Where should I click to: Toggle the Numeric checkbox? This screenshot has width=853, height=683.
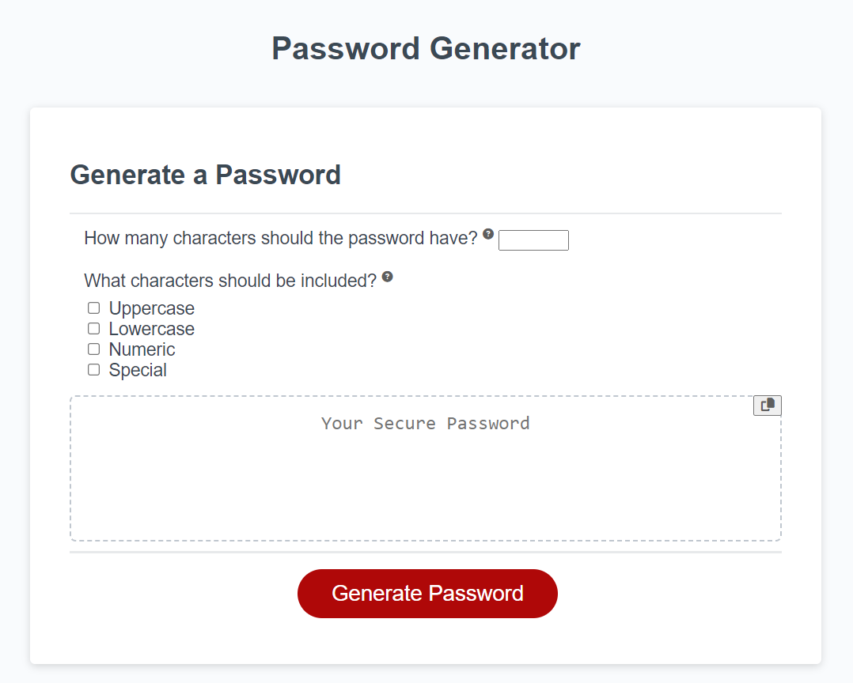[93, 349]
